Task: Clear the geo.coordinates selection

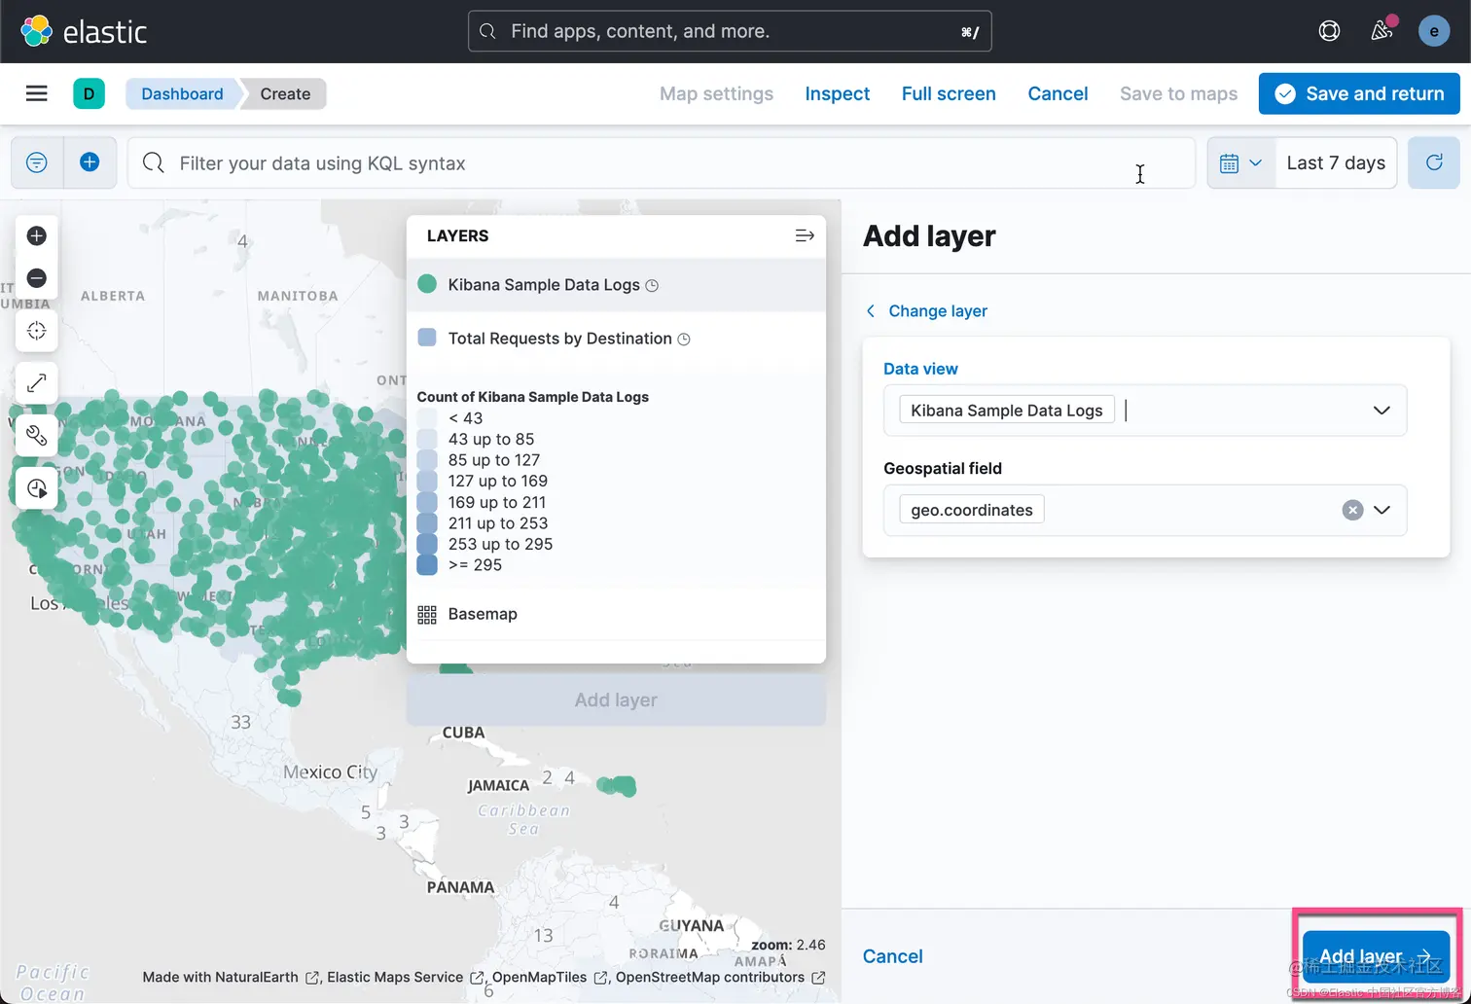Action: pyautogui.click(x=1352, y=510)
